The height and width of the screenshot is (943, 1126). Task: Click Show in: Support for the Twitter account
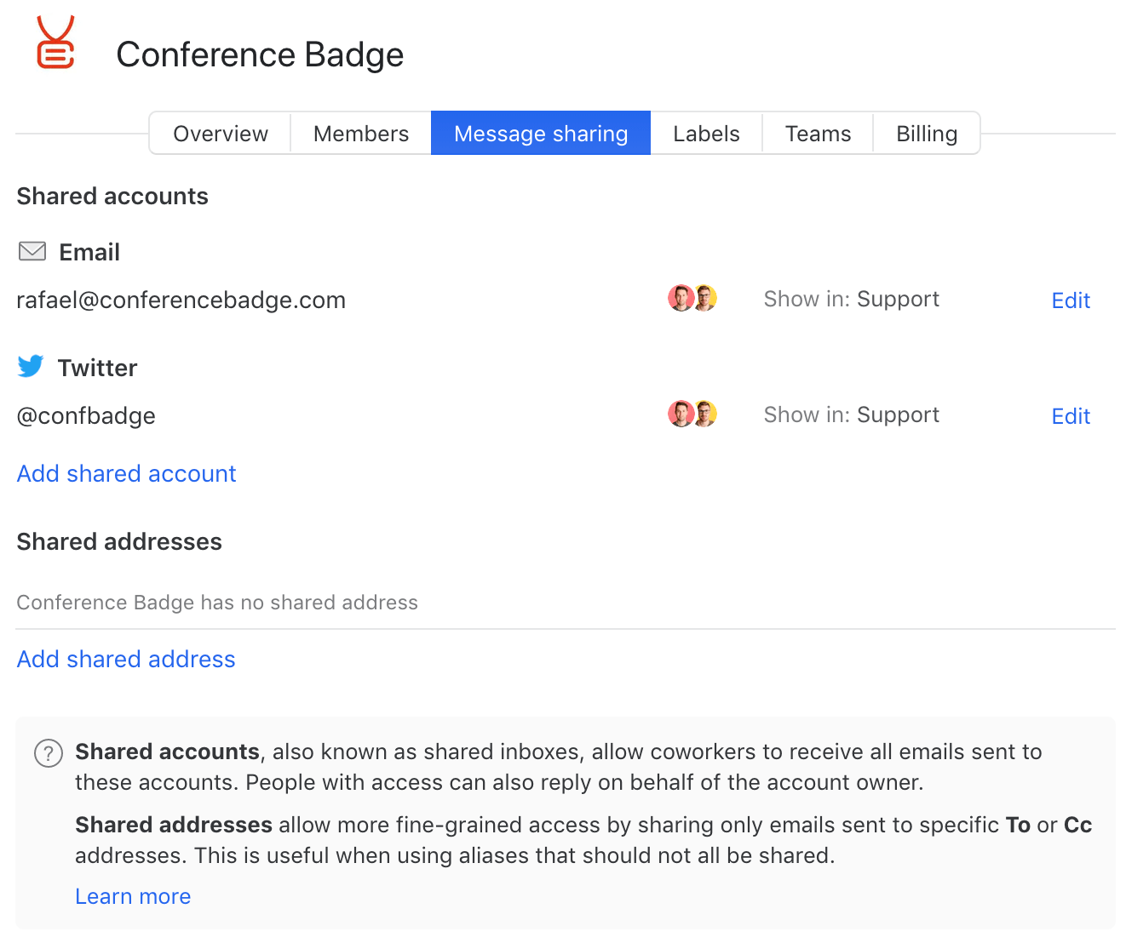pyautogui.click(x=851, y=414)
